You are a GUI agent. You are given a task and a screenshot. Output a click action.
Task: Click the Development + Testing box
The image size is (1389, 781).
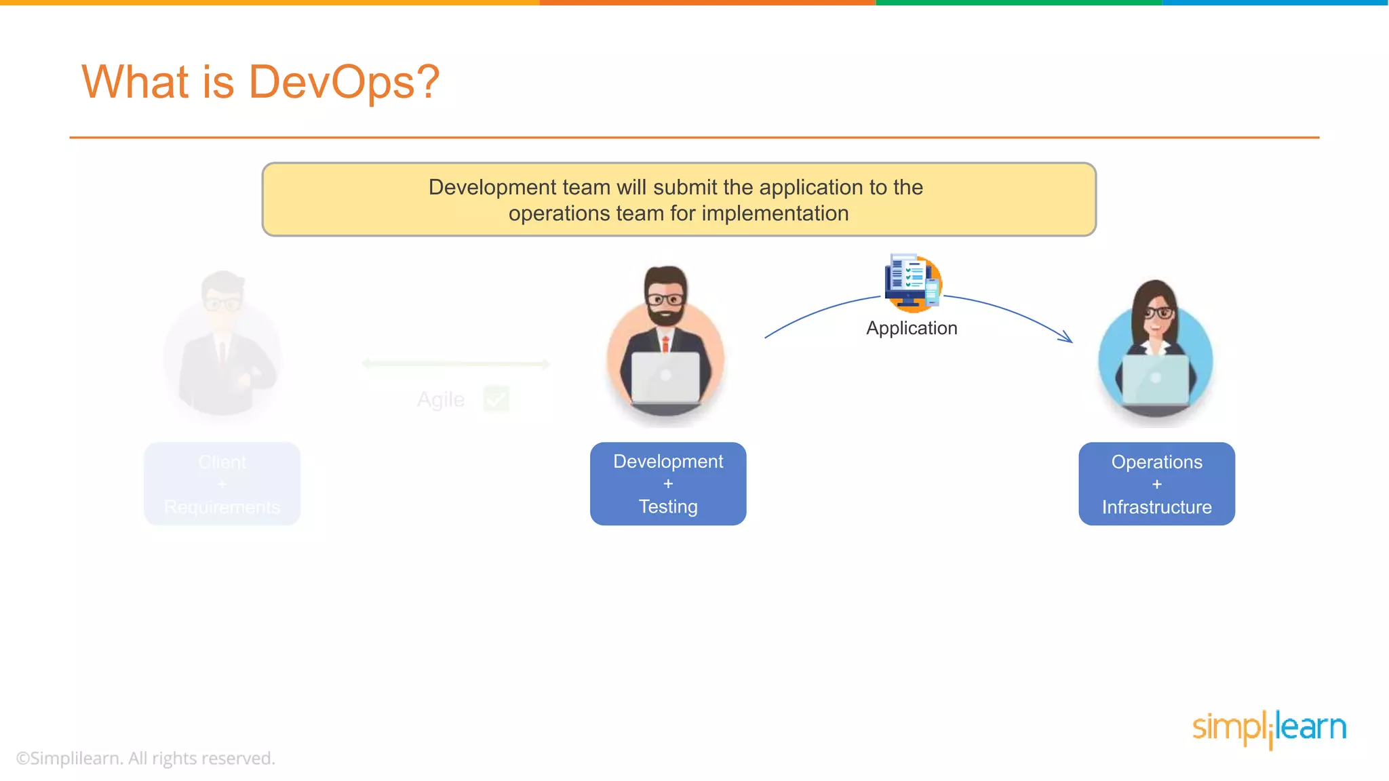point(668,483)
